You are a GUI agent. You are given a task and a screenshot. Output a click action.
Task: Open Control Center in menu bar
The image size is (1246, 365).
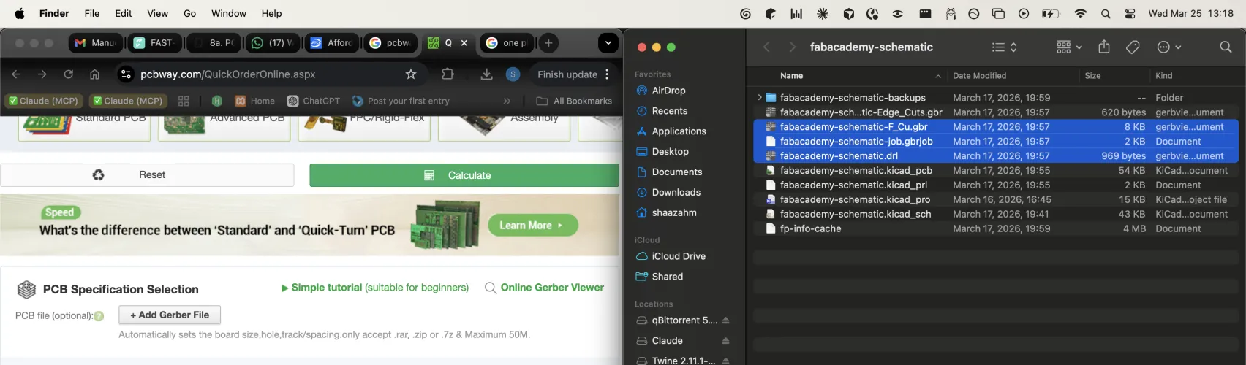tap(1130, 13)
